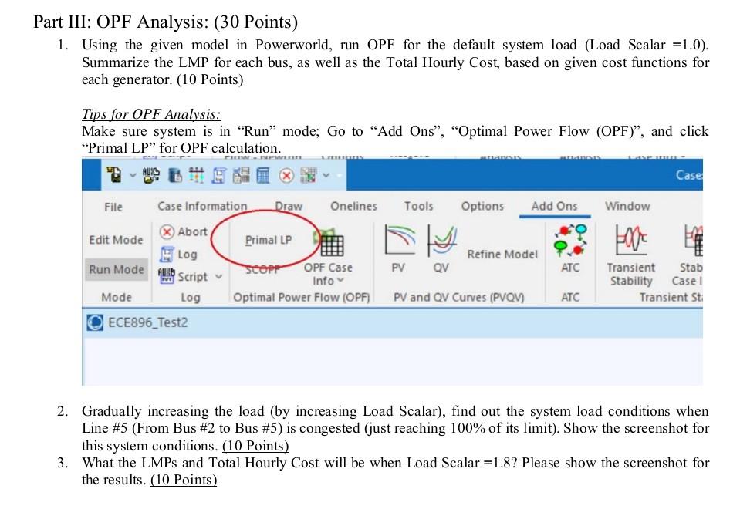Switch to Run Mode
Viewport: 740px width, 506px height.
[x=116, y=269]
